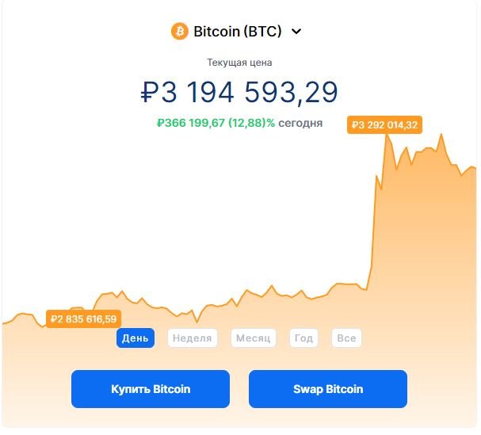Click the ₽3 292 014,32 high price label
Viewport: 481px width, 435px height.
pyautogui.click(x=384, y=125)
